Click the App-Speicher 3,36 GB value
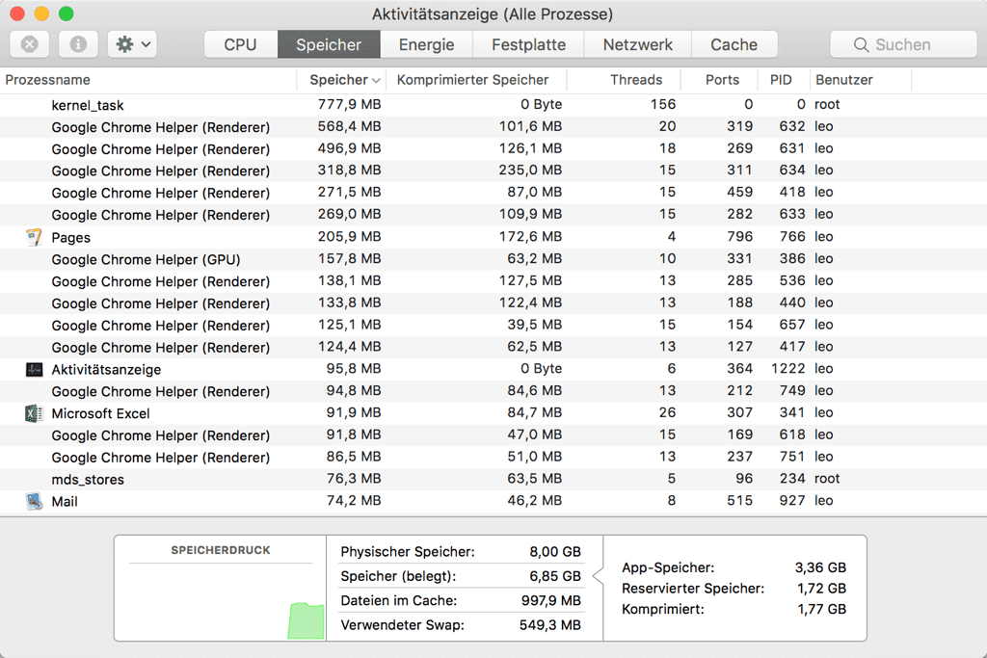Viewport: 987px width, 658px height. pos(820,567)
